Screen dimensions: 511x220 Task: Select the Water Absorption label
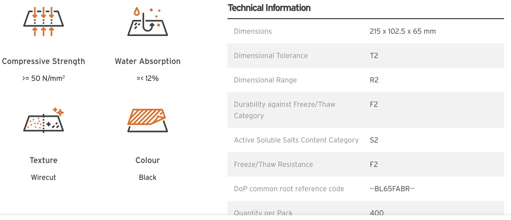pyautogui.click(x=148, y=61)
